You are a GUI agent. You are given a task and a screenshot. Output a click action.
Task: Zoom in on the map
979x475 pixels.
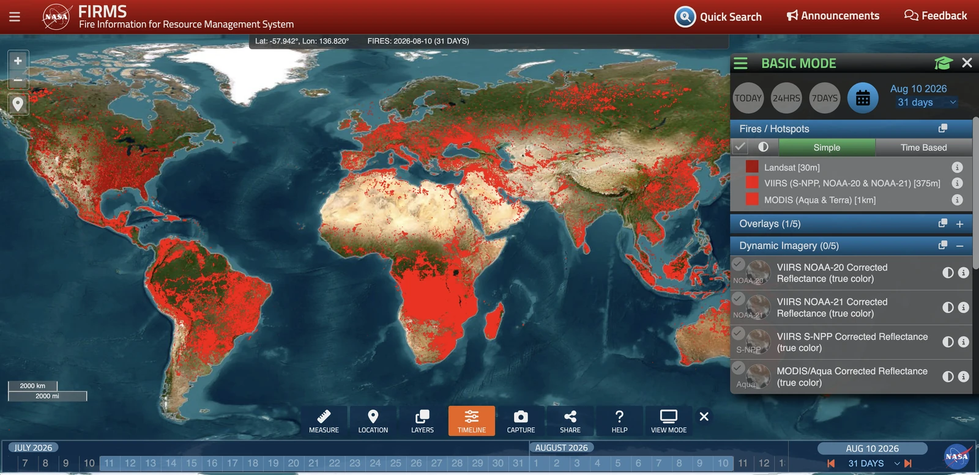18,61
